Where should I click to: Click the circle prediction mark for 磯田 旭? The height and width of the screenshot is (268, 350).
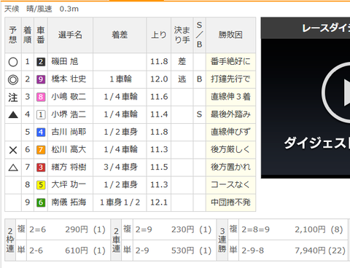point(13,62)
